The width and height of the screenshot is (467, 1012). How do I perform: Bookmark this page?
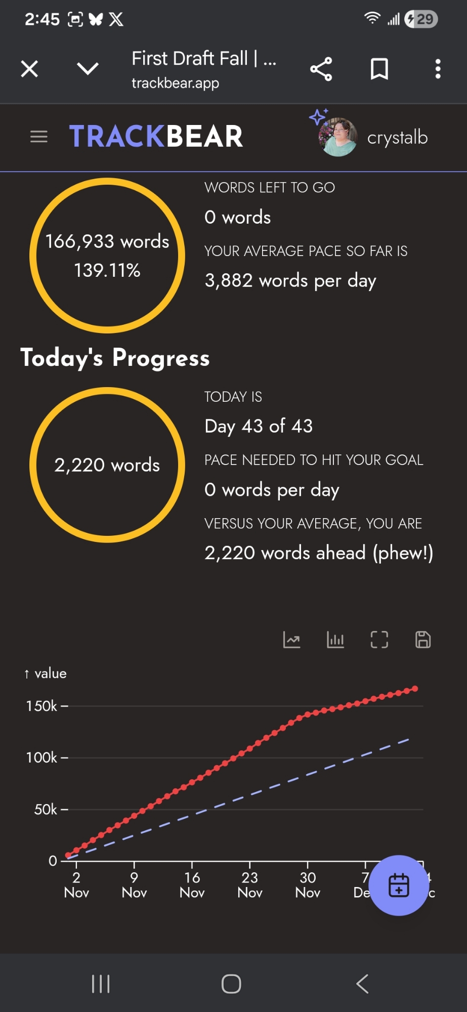click(x=379, y=69)
